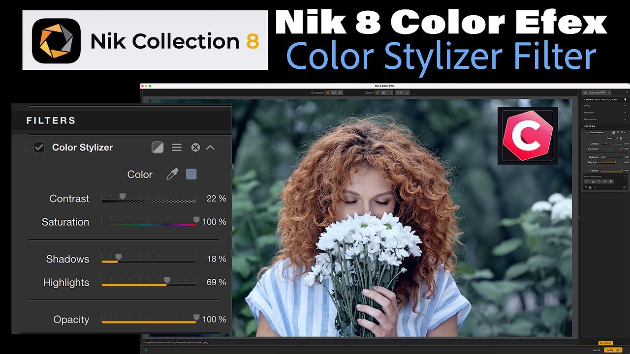
Task: Click the square icon below Local Adjustments tools
Action: [591, 187]
